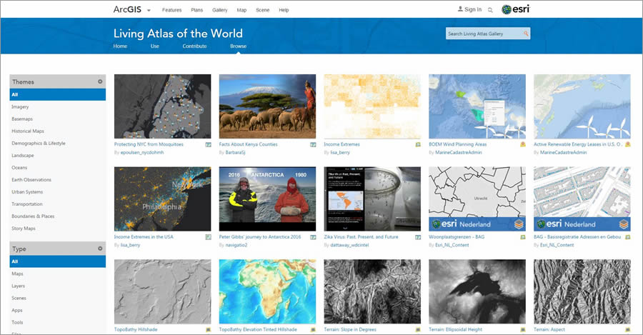643x335 pixels.
Task: Filter by Earth Observations theme
Action: pyautogui.click(x=31, y=179)
